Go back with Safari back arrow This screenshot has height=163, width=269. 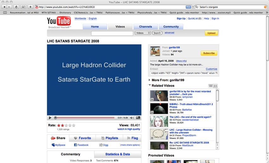[4, 7]
